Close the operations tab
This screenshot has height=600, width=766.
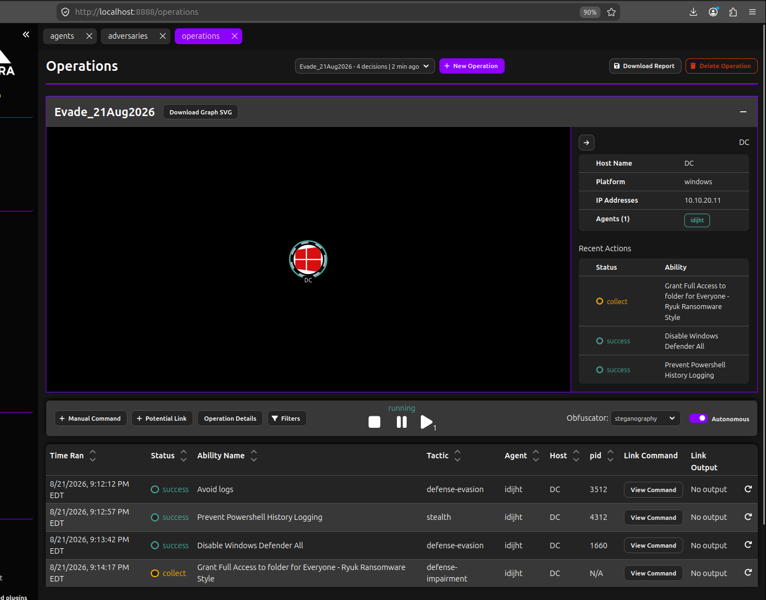click(x=235, y=36)
